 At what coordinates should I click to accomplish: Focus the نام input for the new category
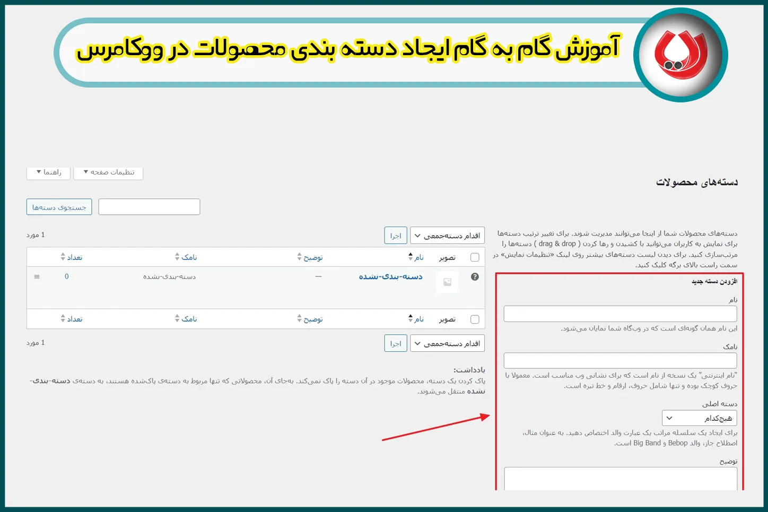click(620, 314)
